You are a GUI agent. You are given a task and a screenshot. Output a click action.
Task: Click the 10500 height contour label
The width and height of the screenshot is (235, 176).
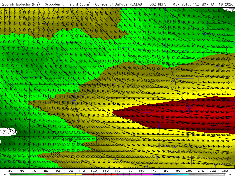point(55,153)
